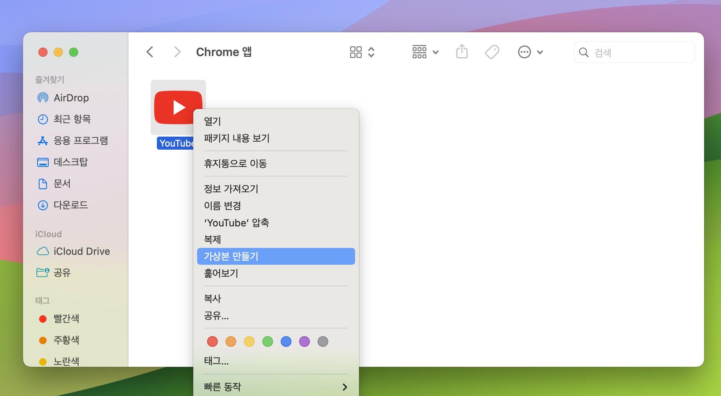Choose 'YouTube' 압축 menu item
Screen dimensions: 721x396
click(x=276, y=223)
